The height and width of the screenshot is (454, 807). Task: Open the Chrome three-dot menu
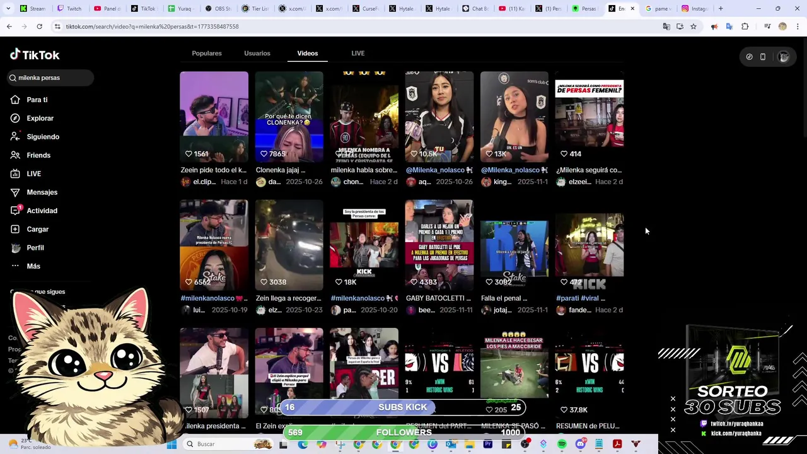coord(798,26)
